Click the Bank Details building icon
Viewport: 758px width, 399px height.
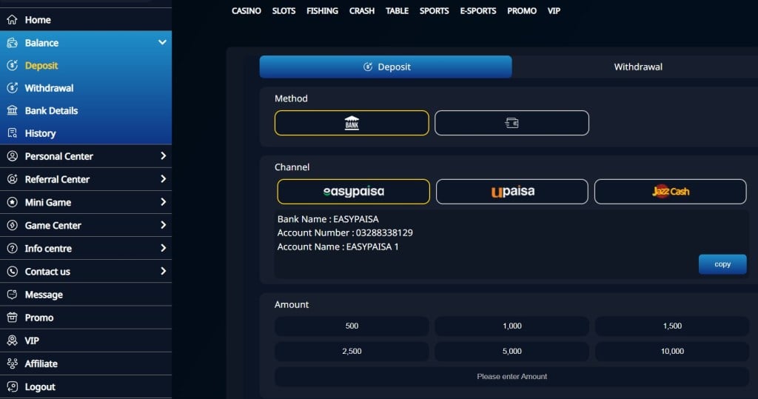12,110
